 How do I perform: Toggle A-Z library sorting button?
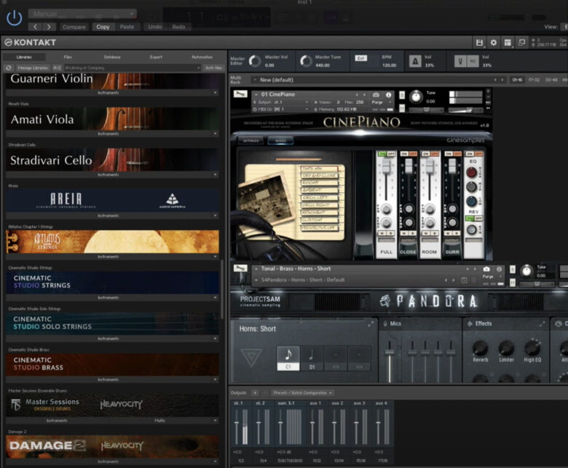pyautogui.click(x=58, y=68)
